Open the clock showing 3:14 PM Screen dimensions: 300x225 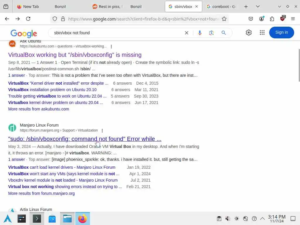(277, 219)
